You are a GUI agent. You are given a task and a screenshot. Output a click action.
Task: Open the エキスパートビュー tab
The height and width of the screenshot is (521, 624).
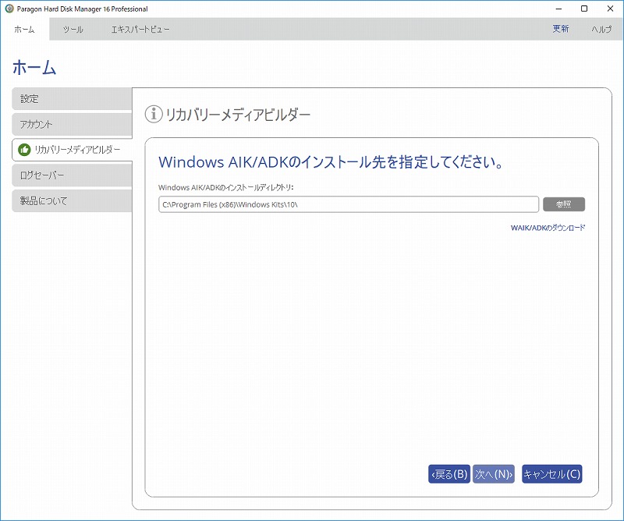(140, 29)
